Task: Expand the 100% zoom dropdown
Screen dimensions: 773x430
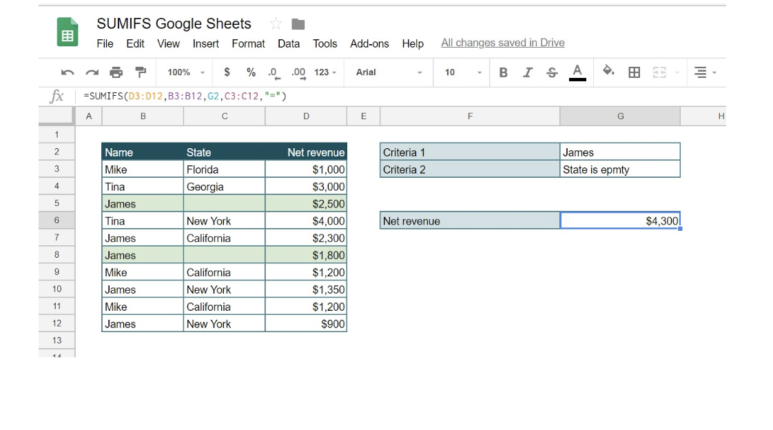Action: [186, 72]
